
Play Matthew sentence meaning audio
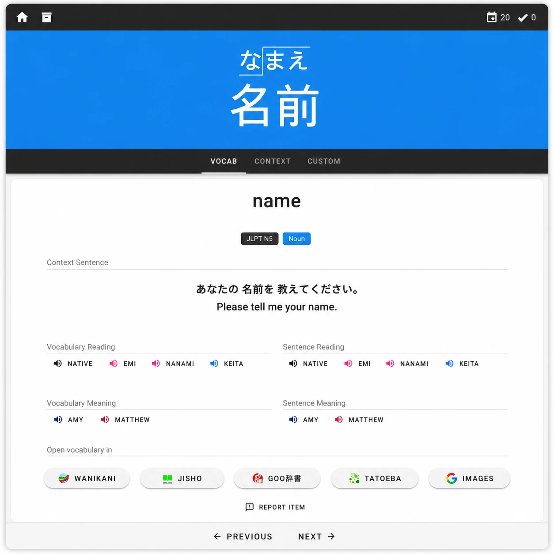pos(359,420)
